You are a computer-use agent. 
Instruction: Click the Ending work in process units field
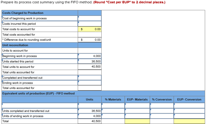point(90,83)
